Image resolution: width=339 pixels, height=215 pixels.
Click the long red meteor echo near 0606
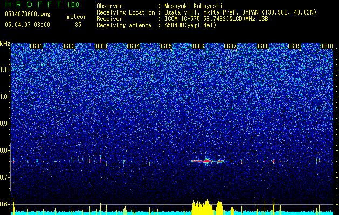207,161
